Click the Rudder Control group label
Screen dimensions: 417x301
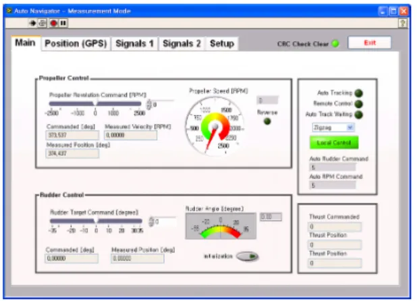coord(61,195)
